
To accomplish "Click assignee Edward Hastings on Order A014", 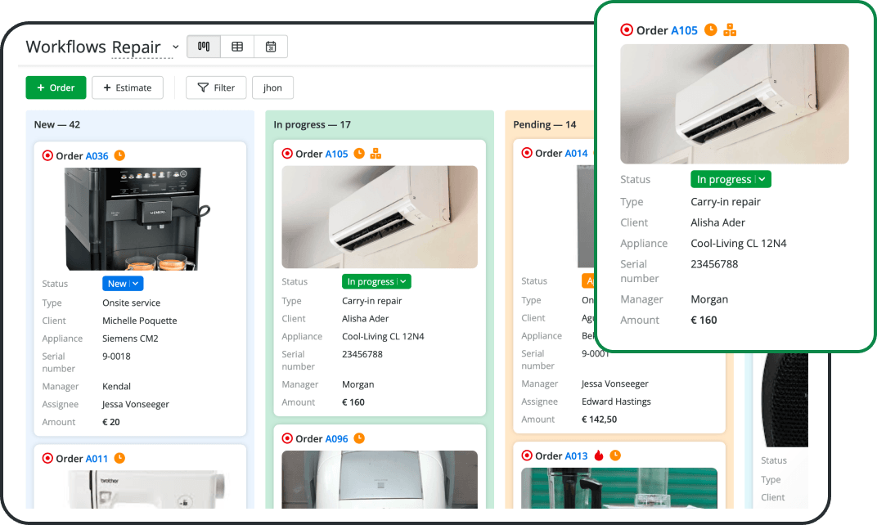I will click(616, 402).
